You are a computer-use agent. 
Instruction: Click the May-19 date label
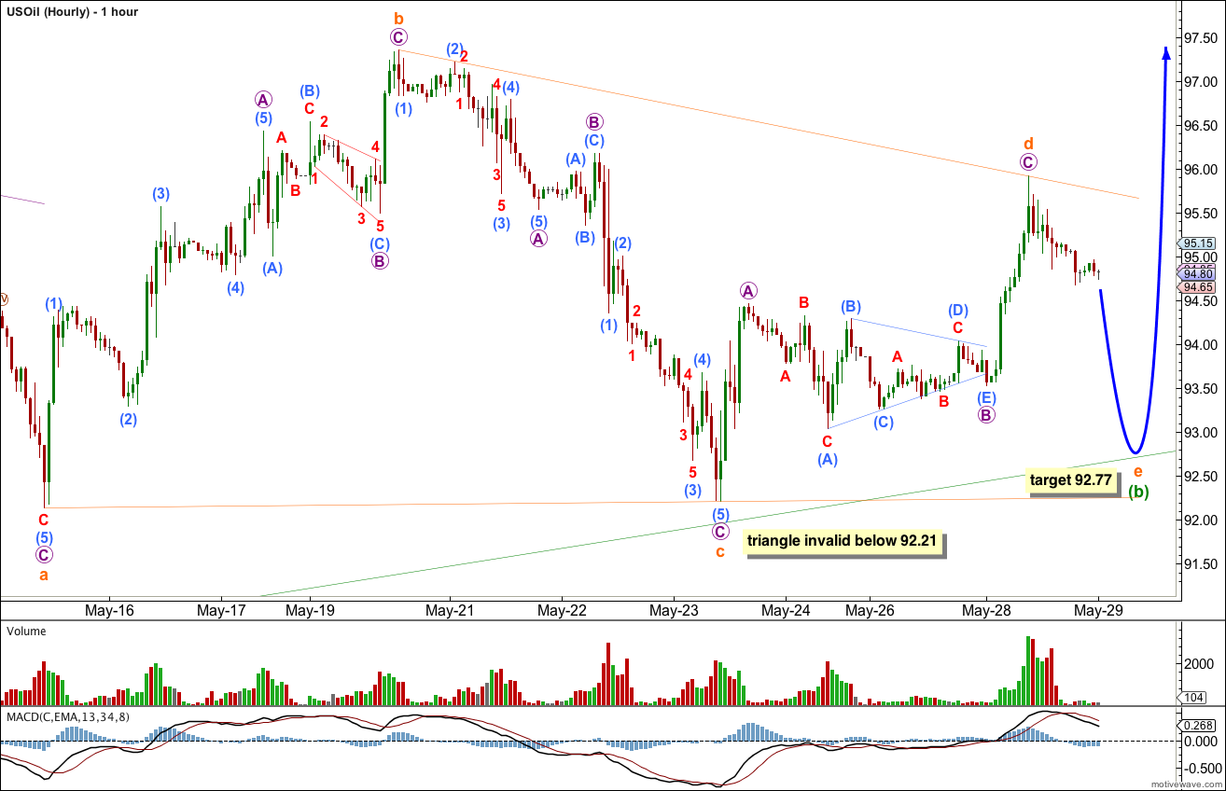[309, 610]
